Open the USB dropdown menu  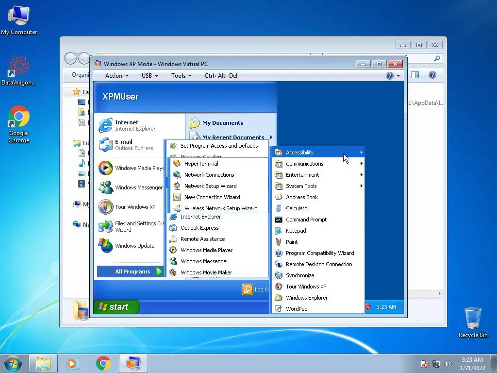pos(149,75)
